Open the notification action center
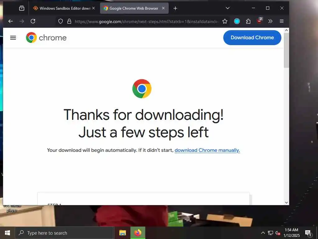The height and width of the screenshot is (239, 318). coord(308,233)
